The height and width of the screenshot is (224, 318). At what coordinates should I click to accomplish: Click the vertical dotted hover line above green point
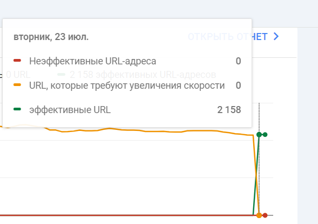point(259,117)
